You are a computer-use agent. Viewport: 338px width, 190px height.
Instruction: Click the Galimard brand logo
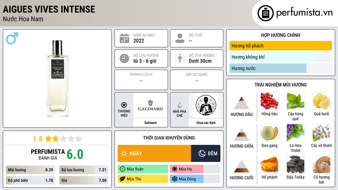click(x=151, y=106)
